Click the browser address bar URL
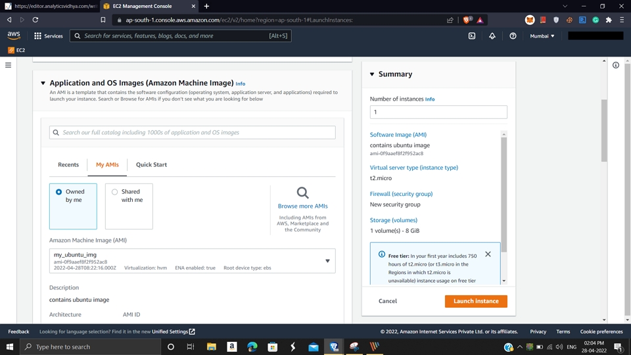Image resolution: width=631 pixels, height=355 pixels. [x=239, y=20]
